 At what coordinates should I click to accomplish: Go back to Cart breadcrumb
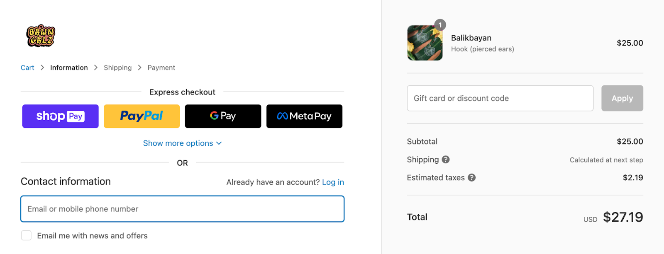[27, 68]
